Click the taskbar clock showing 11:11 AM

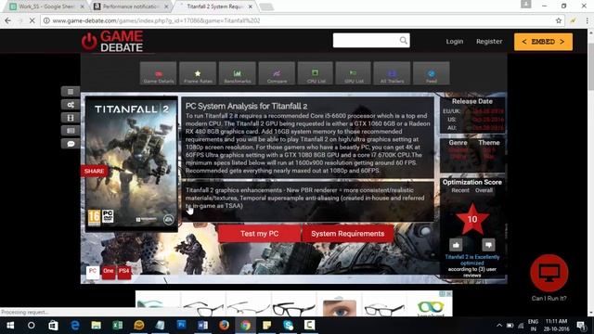point(556,326)
